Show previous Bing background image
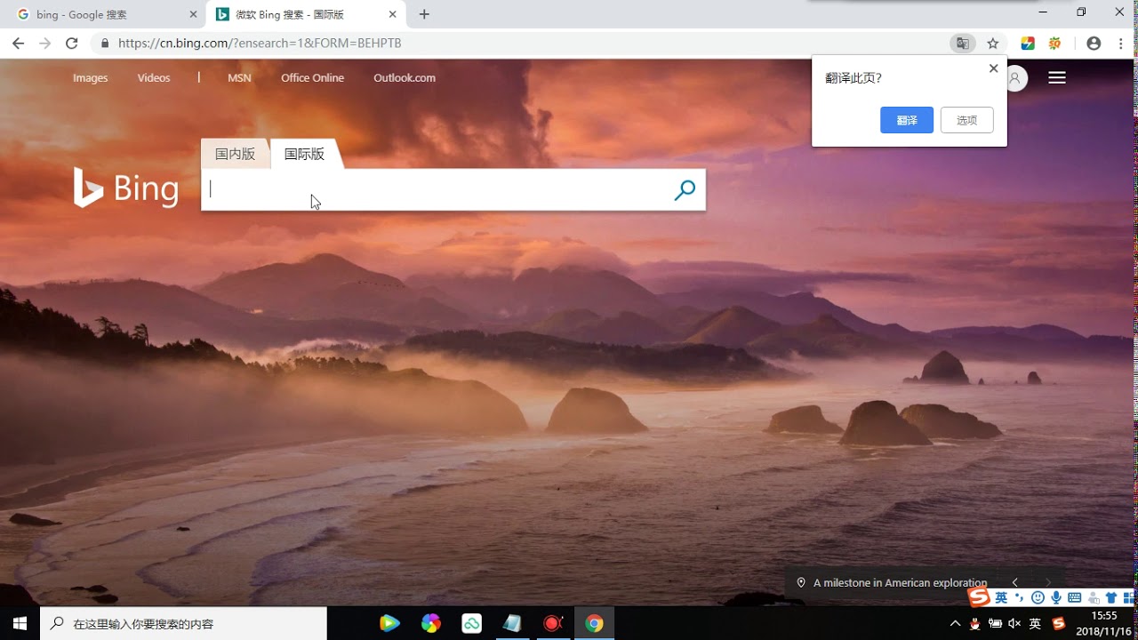 [x=1014, y=583]
